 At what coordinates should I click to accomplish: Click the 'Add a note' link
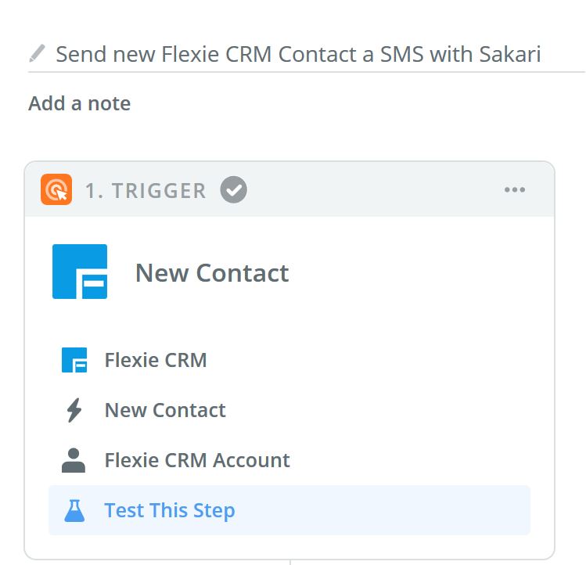coord(80,103)
